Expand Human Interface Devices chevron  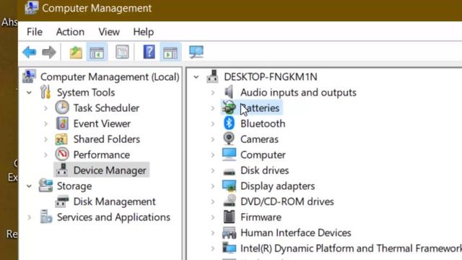click(213, 233)
